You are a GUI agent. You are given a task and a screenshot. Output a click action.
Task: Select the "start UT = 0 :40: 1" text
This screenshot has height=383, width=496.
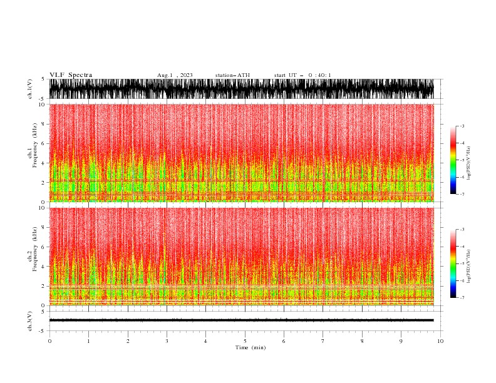tap(302, 75)
